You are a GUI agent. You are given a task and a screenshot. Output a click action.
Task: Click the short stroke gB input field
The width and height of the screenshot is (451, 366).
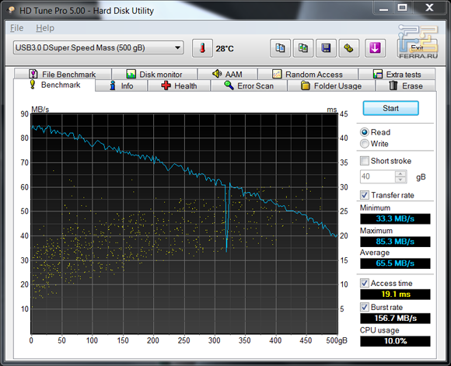(378, 176)
